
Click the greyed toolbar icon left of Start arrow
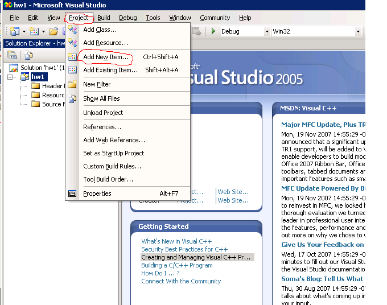197,31
